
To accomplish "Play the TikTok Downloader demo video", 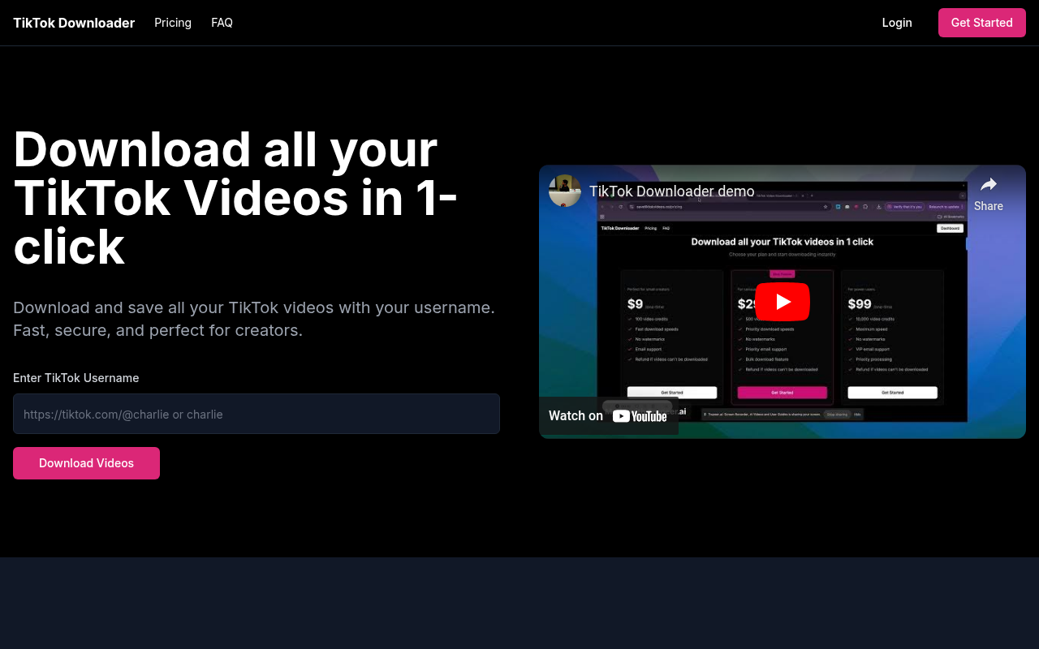I will 782,302.
